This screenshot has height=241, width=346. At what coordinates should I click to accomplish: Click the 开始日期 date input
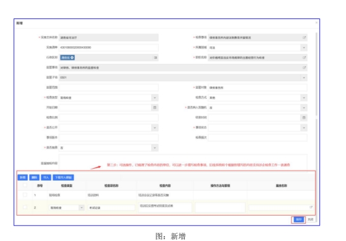click(x=105, y=108)
